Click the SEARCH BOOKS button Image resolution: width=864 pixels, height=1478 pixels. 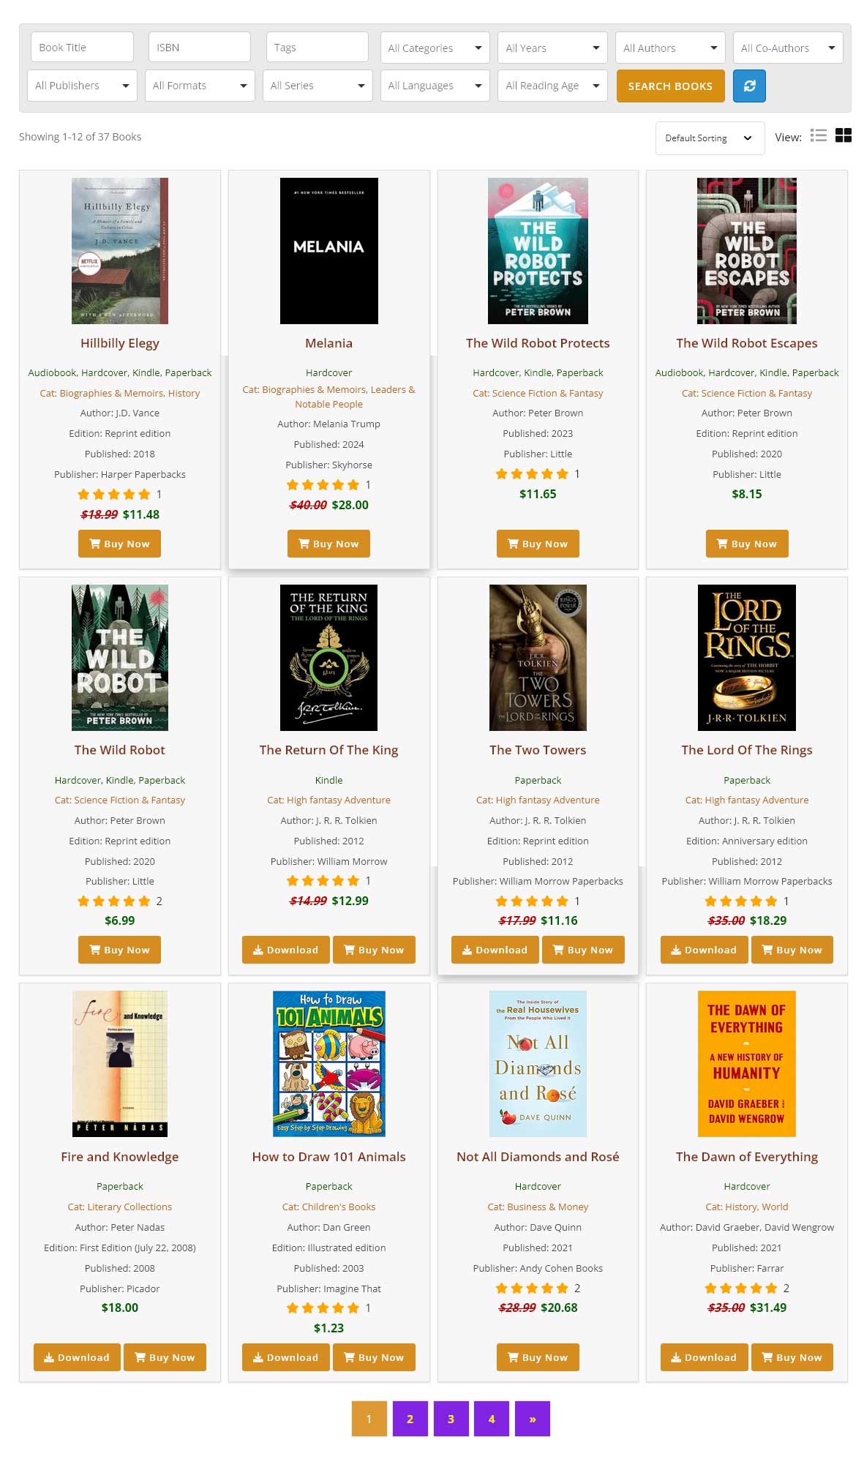[670, 86]
